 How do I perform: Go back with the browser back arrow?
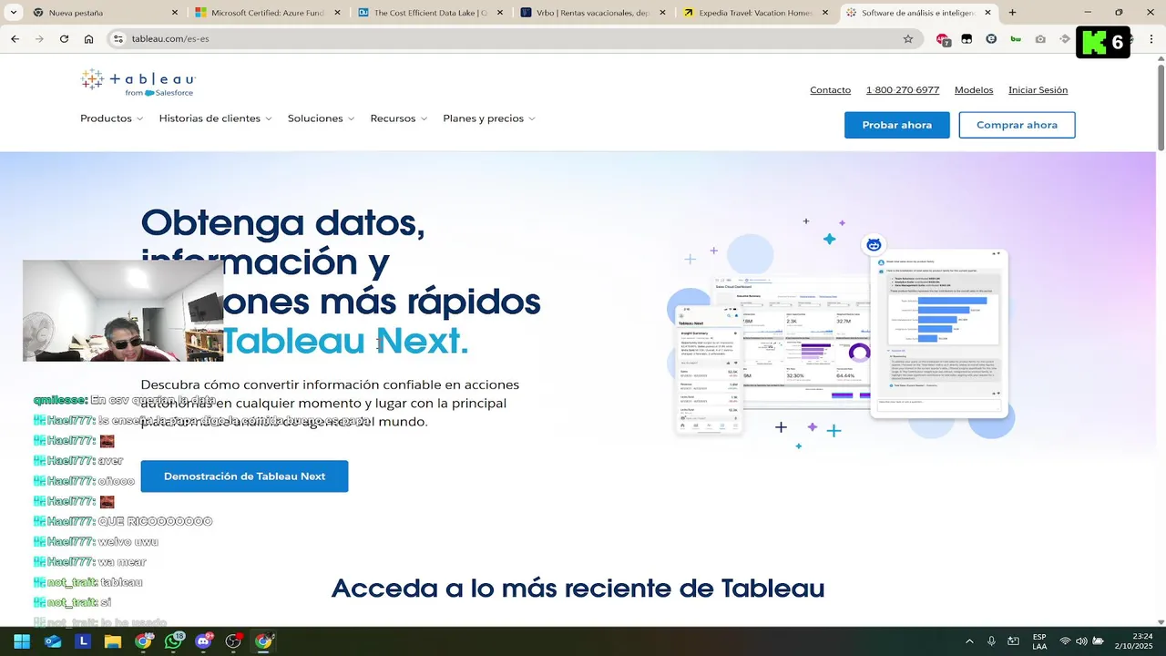[x=15, y=39]
